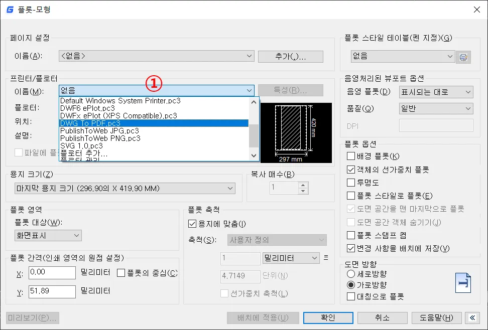Close the Plot-Model dialog window
The image size is (488, 330).
(476, 10)
